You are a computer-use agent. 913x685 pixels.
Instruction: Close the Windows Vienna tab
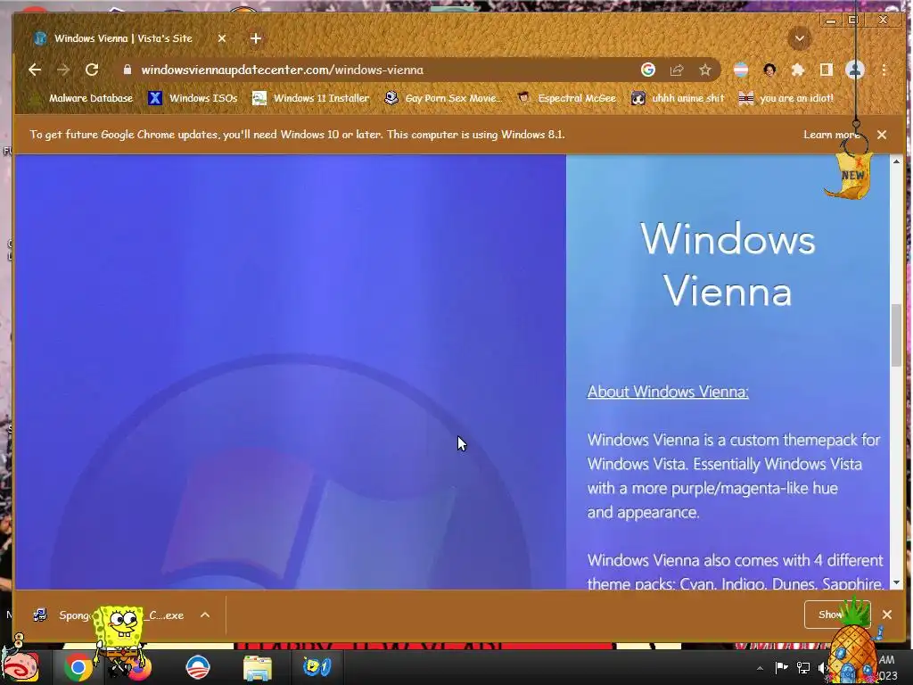[222, 38]
